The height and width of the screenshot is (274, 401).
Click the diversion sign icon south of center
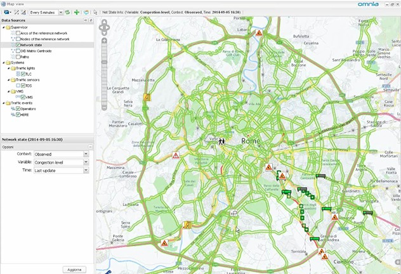(233, 212)
